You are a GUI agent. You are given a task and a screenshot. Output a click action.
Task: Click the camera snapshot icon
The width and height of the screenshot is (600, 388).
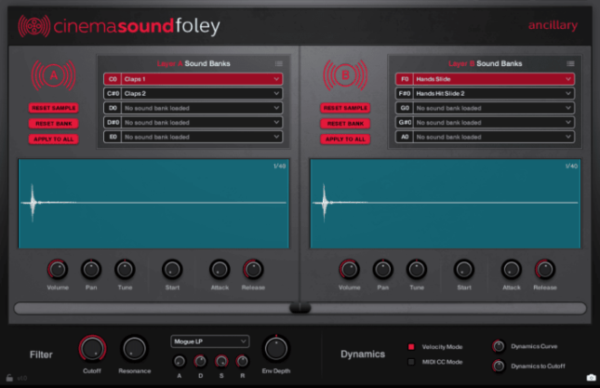[x=592, y=378]
